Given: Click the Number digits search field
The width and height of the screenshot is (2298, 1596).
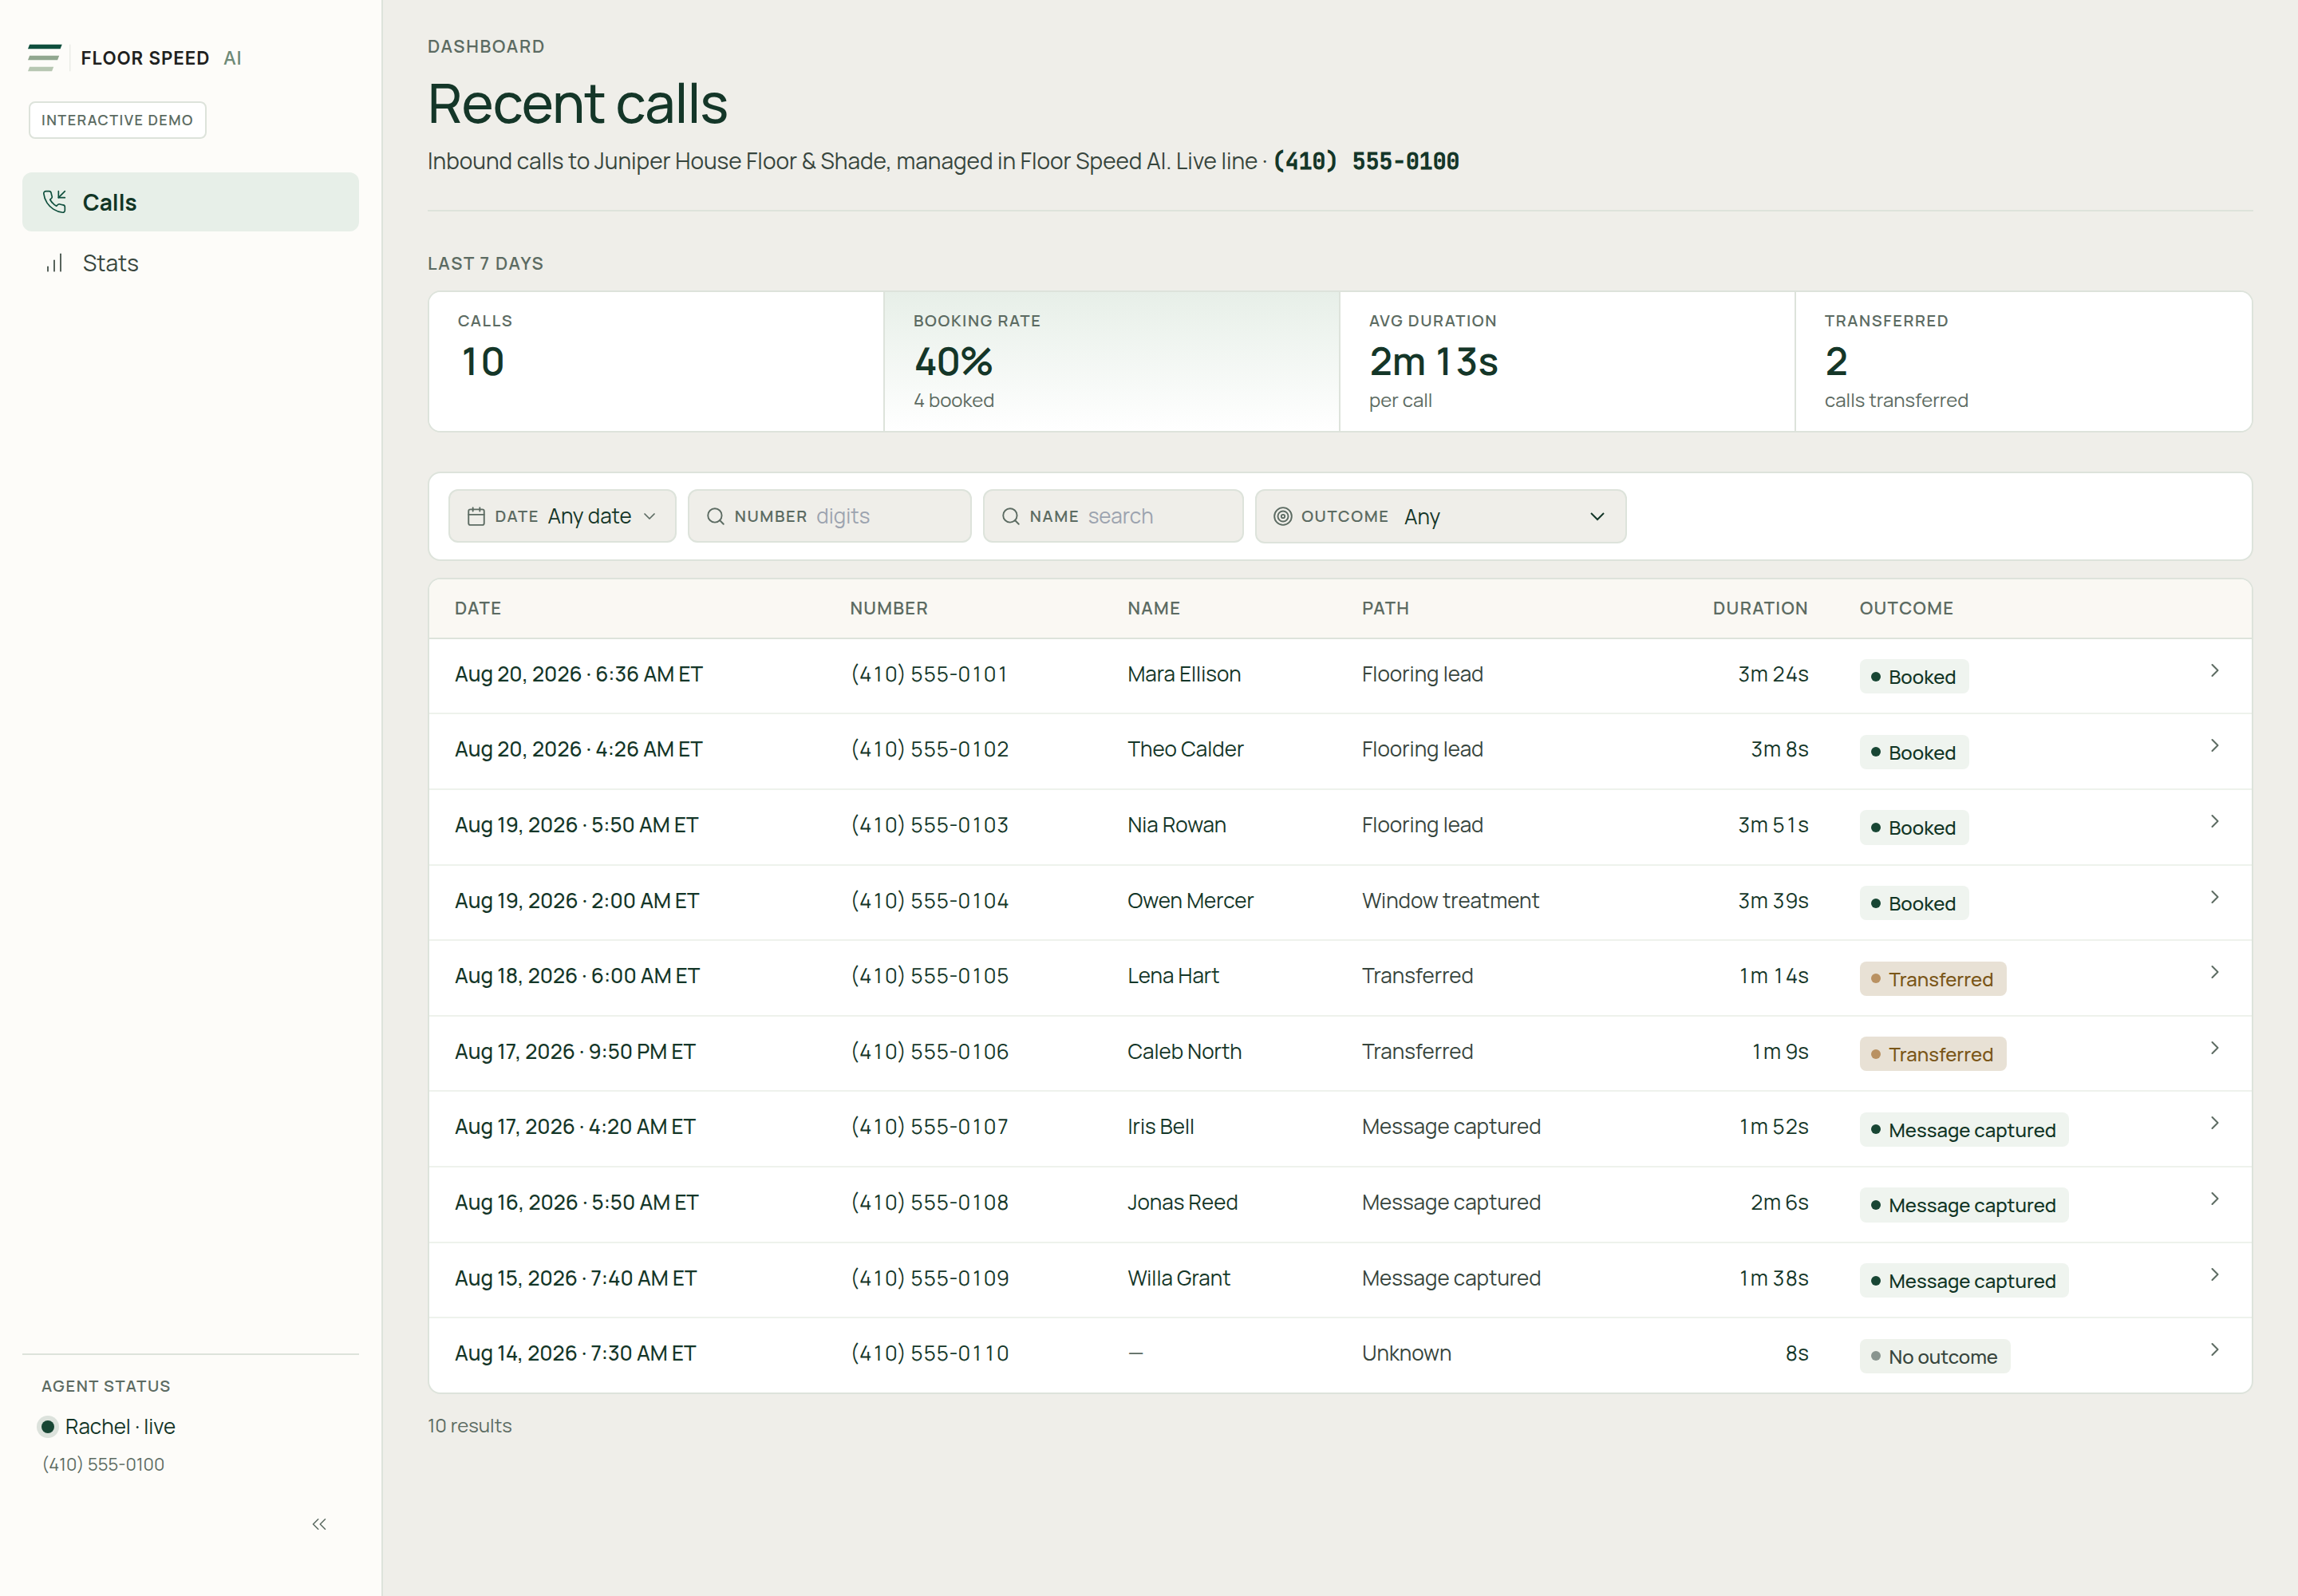Looking at the screenshot, I should [x=829, y=516].
